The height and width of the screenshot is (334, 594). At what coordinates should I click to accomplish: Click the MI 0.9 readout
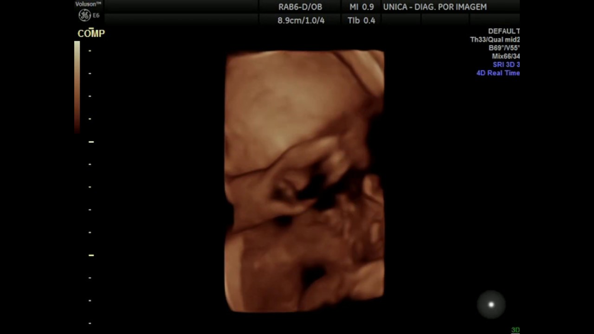pos(362,7)
